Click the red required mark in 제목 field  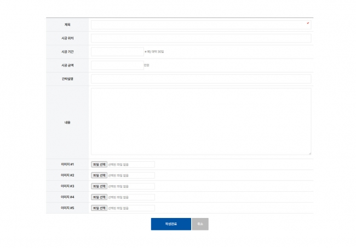(x=308, y=23)
